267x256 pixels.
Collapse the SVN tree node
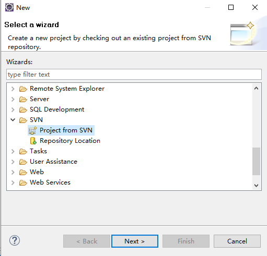13,120
